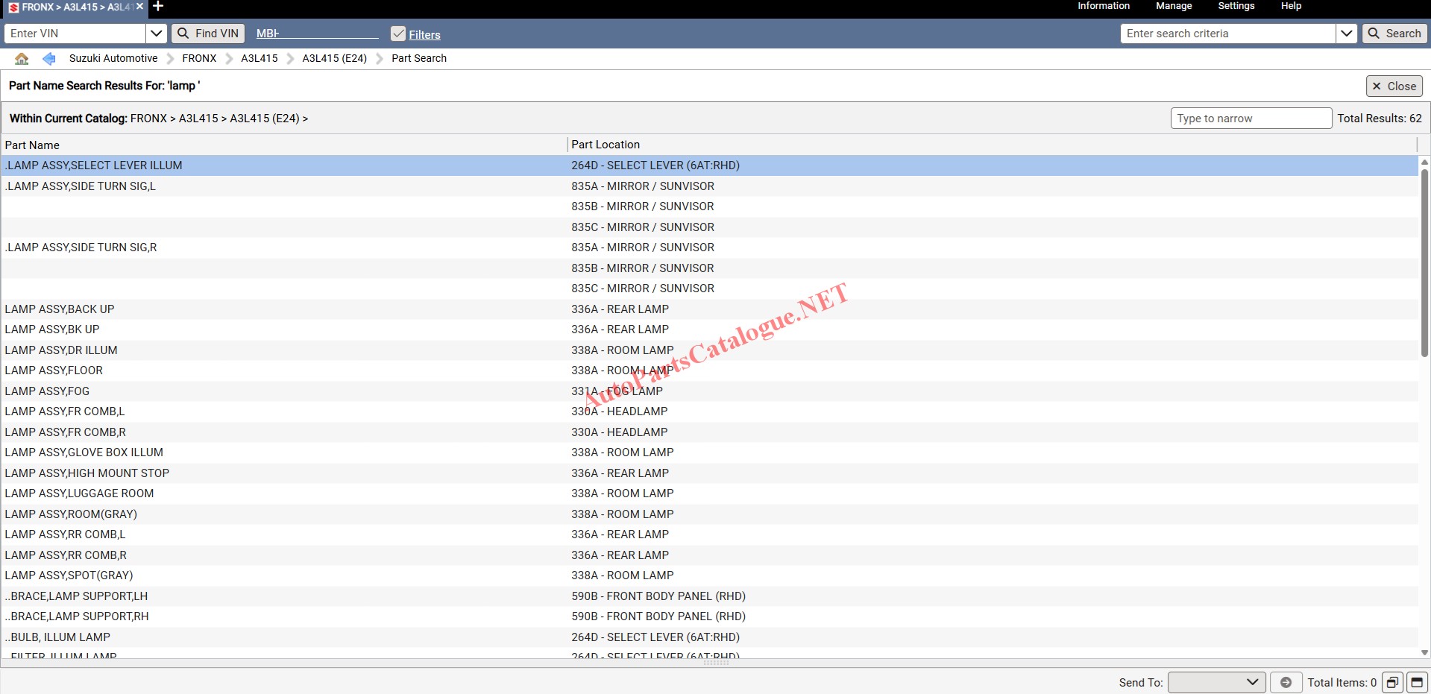The width and height of the screenshot is (1431, 694).
Task: Open the Send To dropdown
Action: 1215,682
